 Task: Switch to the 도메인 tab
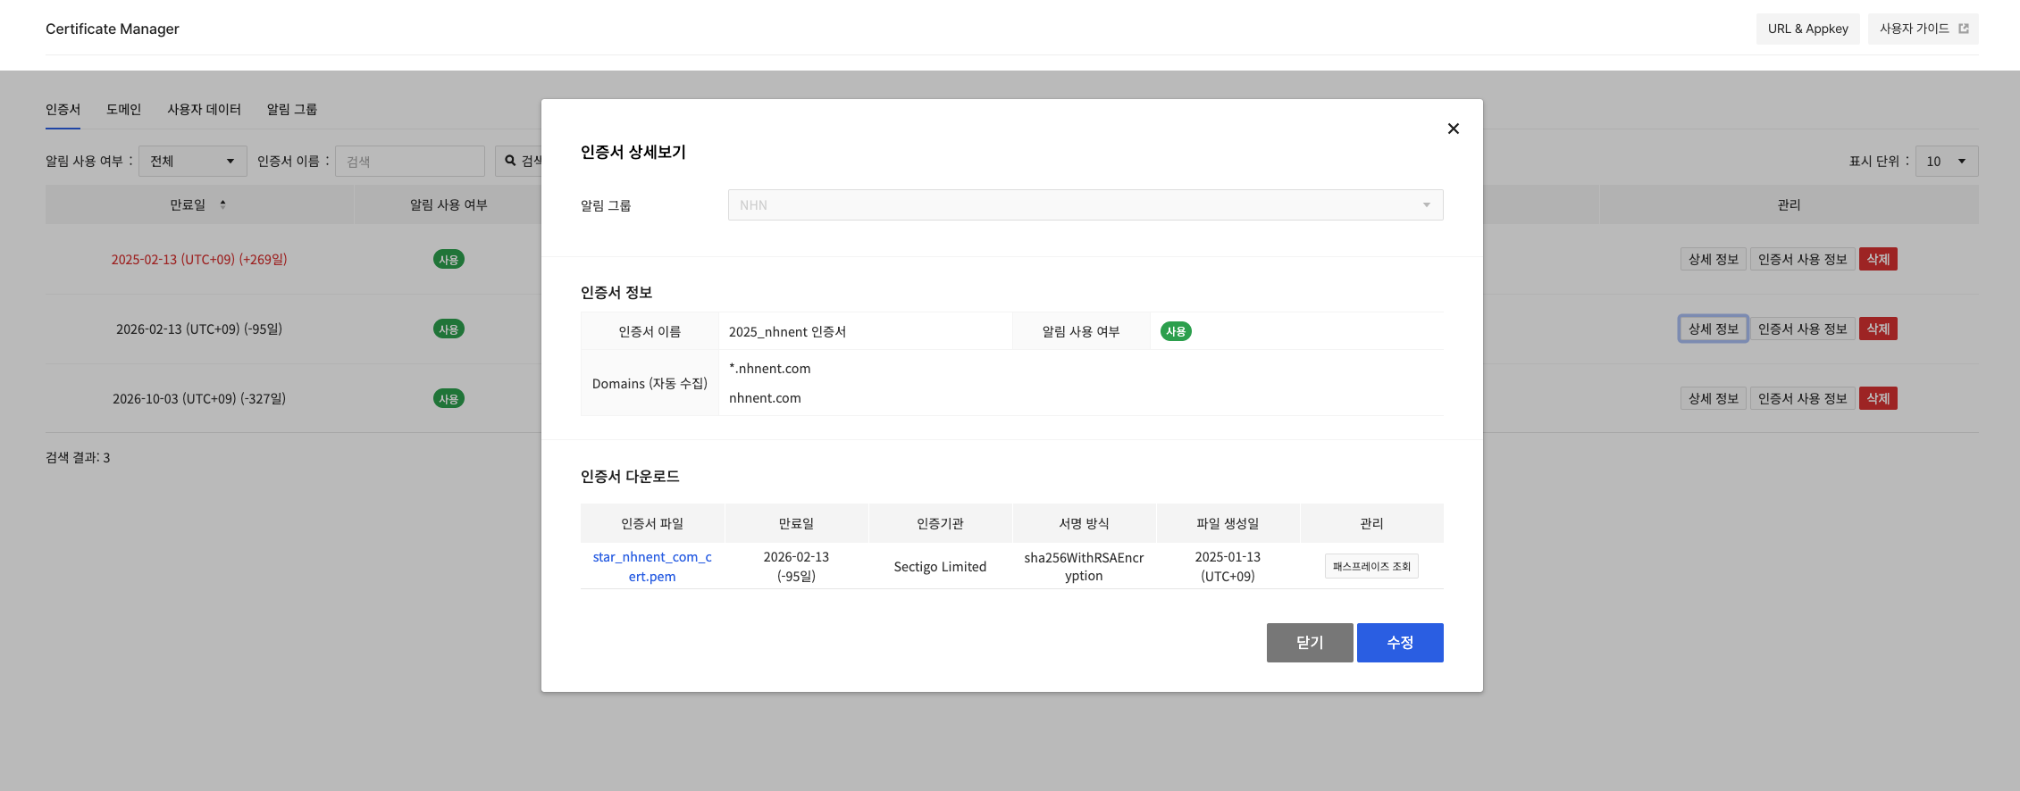[123, 109]
